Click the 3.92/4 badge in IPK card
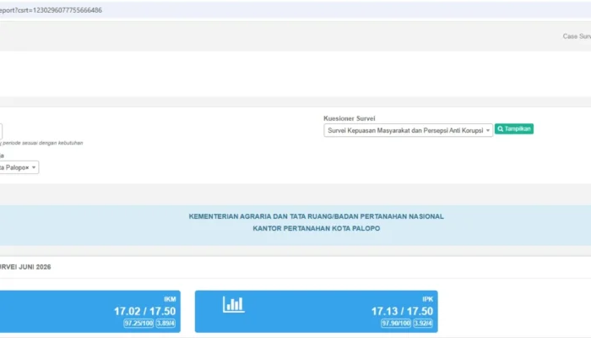 point(423,324)
